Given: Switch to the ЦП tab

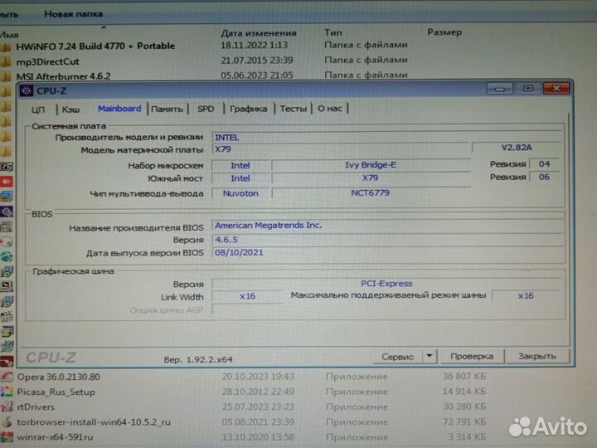Looking at the screenshot, I should click(x=38, y=109).
